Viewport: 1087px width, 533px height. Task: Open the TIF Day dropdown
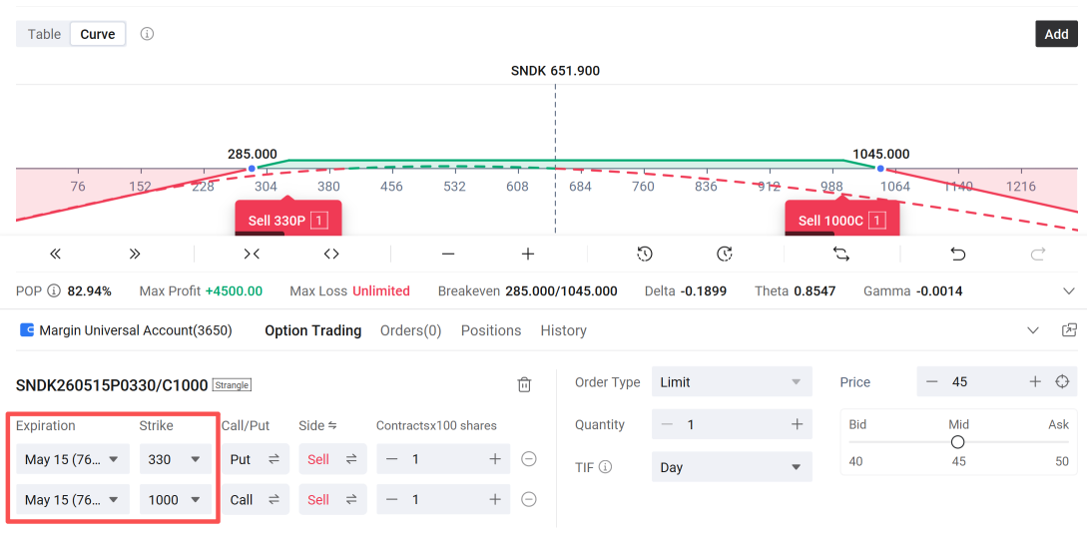coord(732,467)
